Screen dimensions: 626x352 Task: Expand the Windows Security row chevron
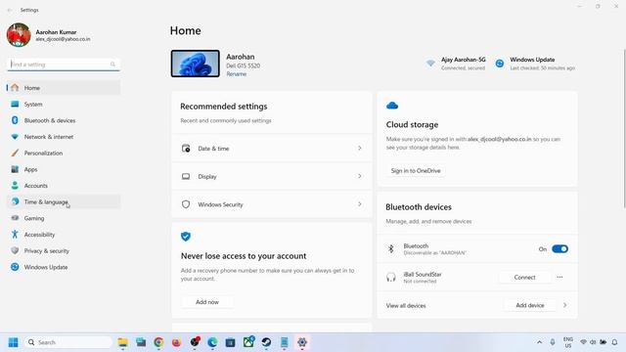(x=360, y=204)
